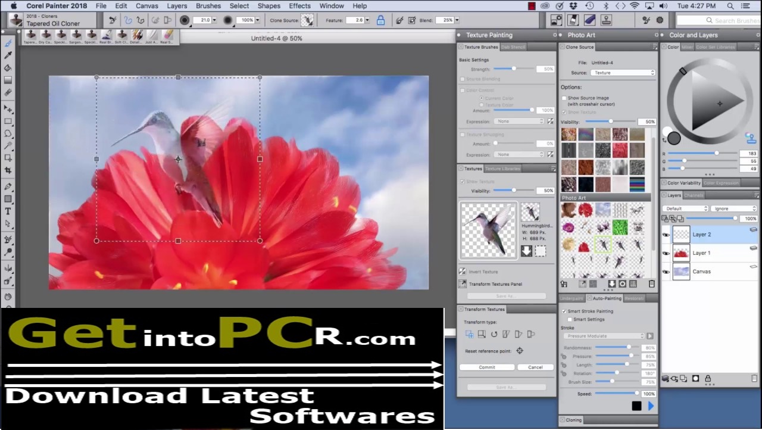Viewport: 762px width, 430px height.
Task: Toggle Source Blending checkbox
Action: tap(462, 79)
